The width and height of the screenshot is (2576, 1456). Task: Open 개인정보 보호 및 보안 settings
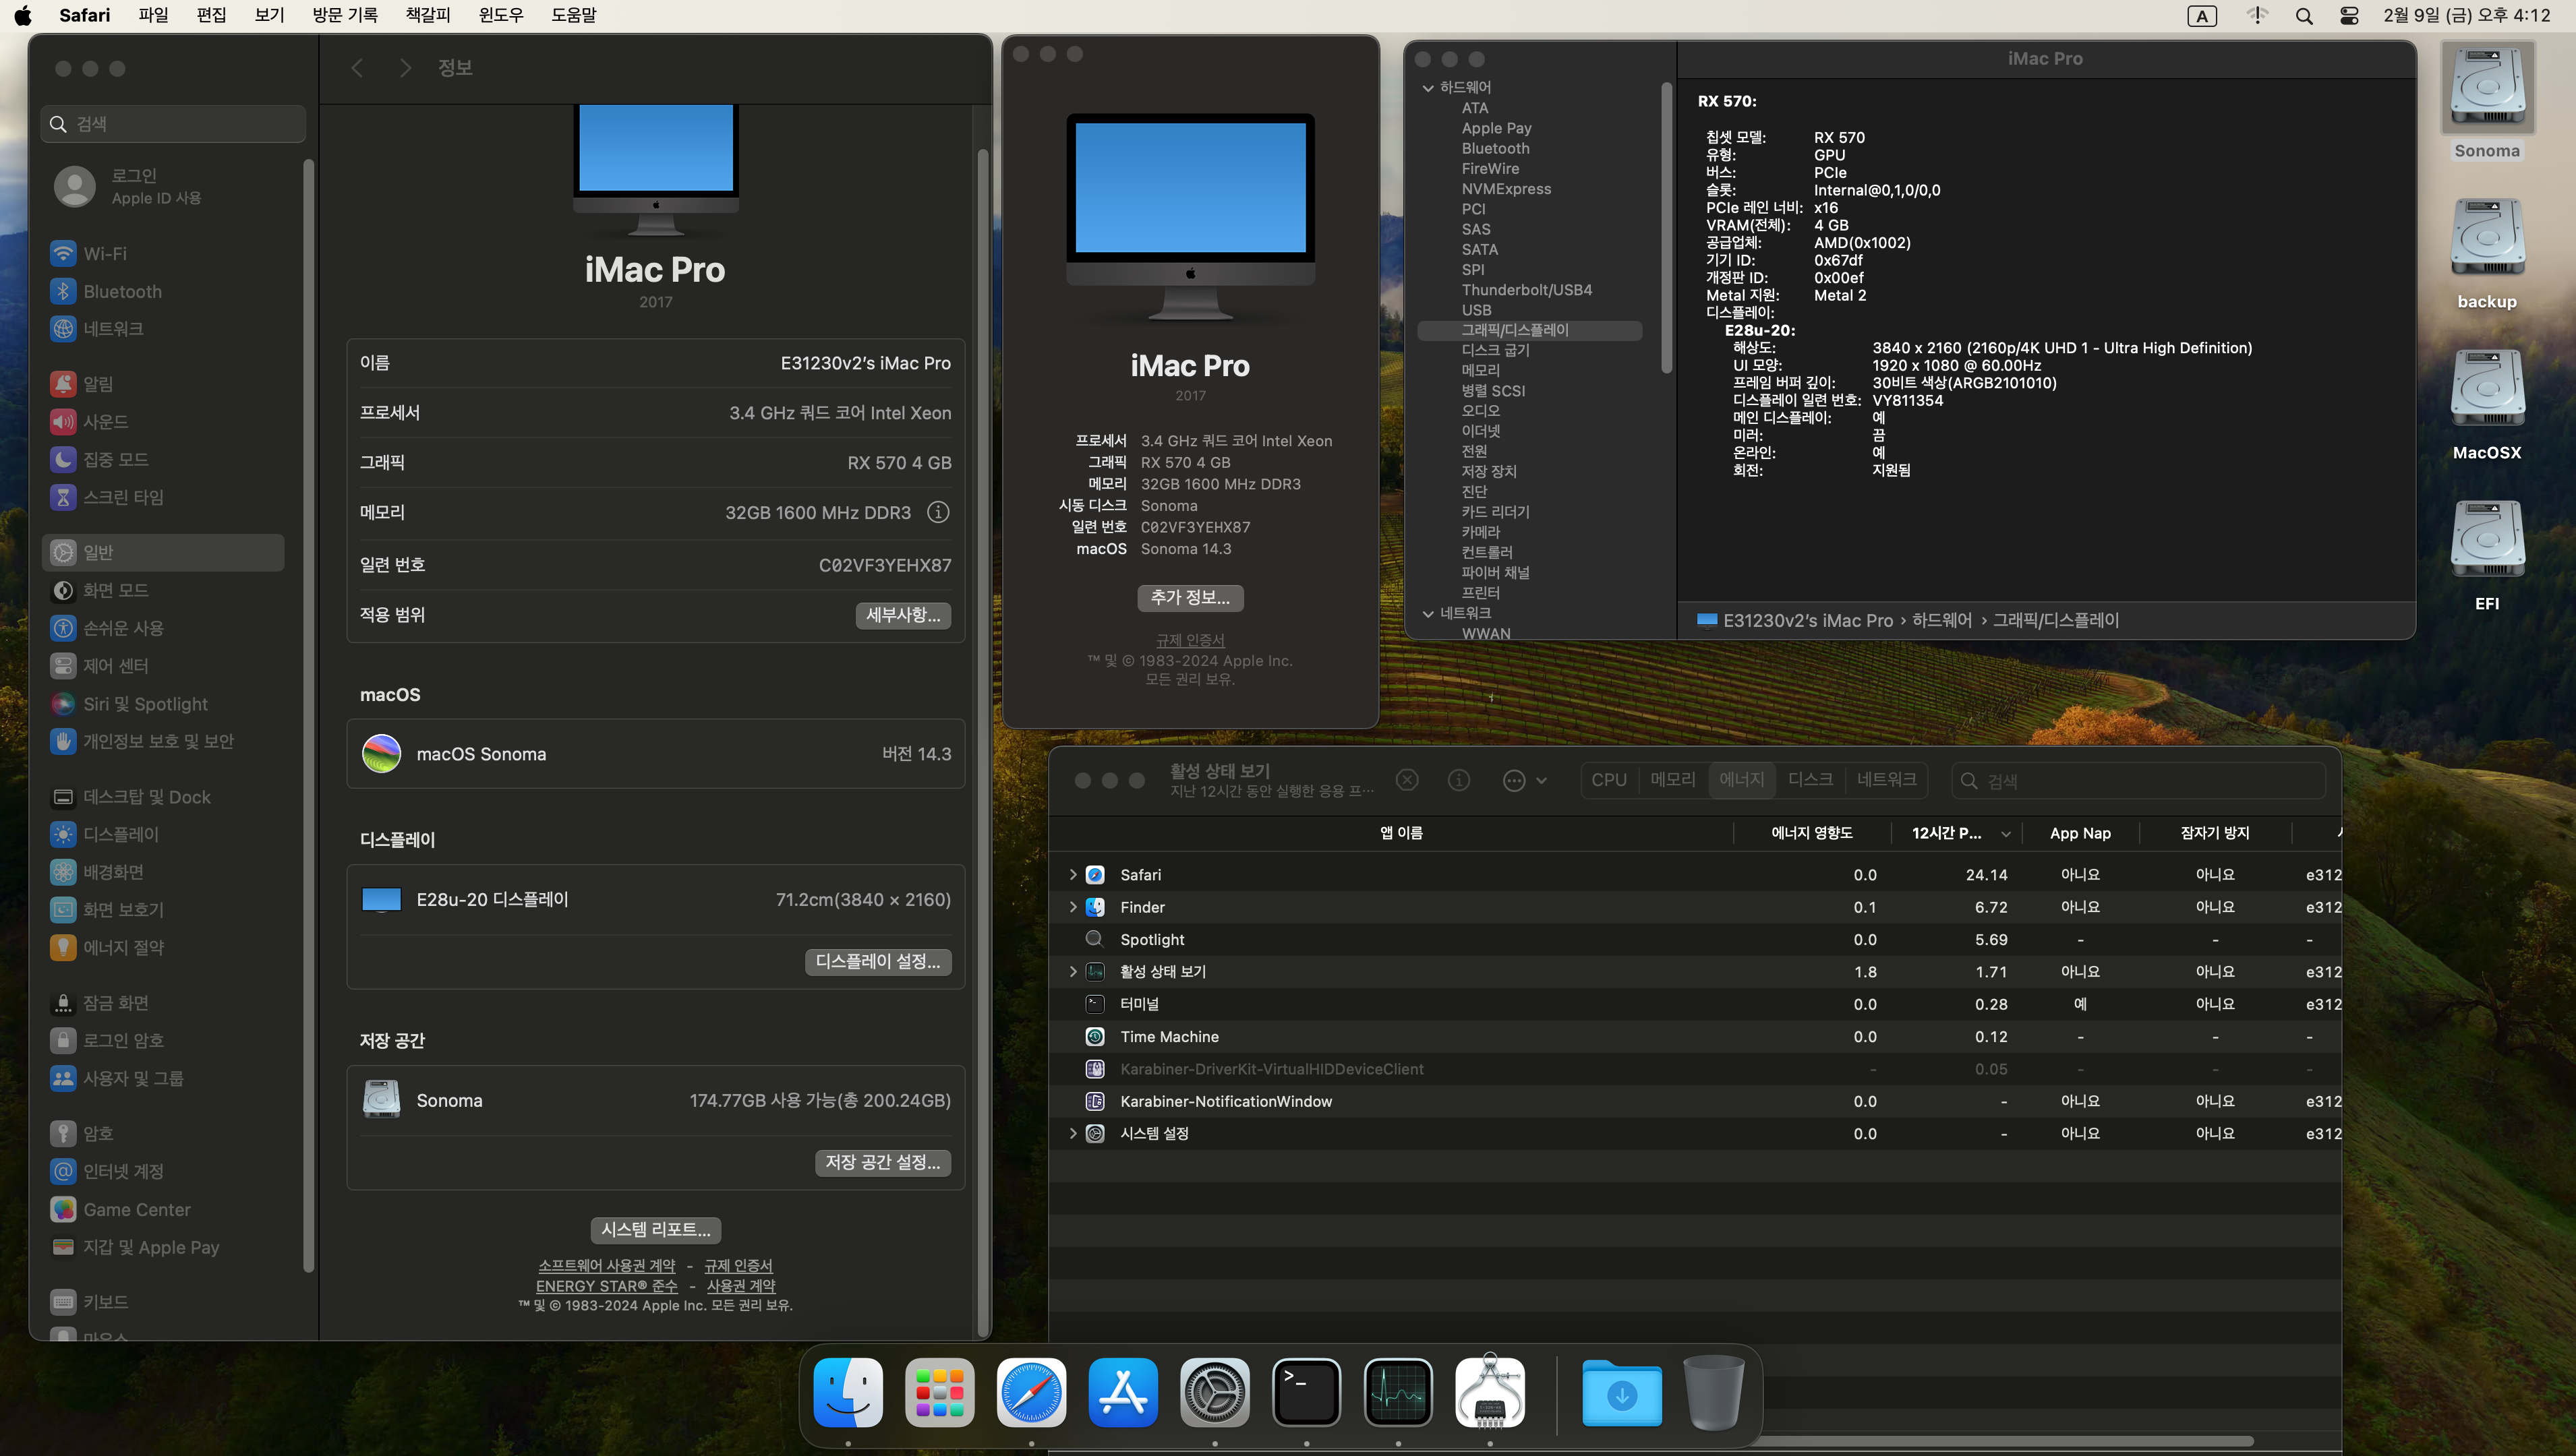(165, 741)
